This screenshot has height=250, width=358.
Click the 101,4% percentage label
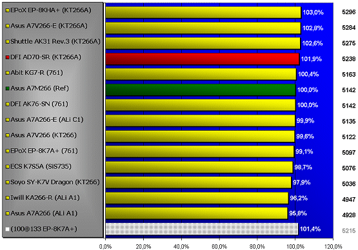(x=310, y=229)
